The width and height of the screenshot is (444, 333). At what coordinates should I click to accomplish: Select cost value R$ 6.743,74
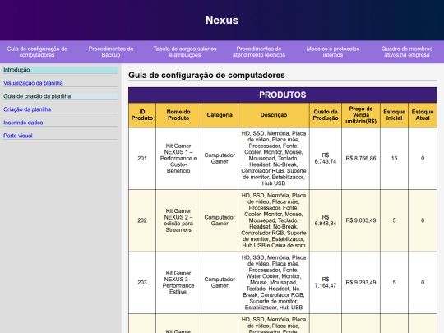[326, 159]
